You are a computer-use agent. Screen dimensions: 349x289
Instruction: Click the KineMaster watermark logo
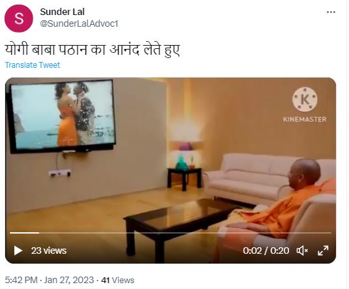305,100
